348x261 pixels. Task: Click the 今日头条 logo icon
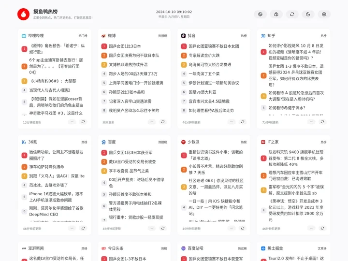[x=103, y=248]
